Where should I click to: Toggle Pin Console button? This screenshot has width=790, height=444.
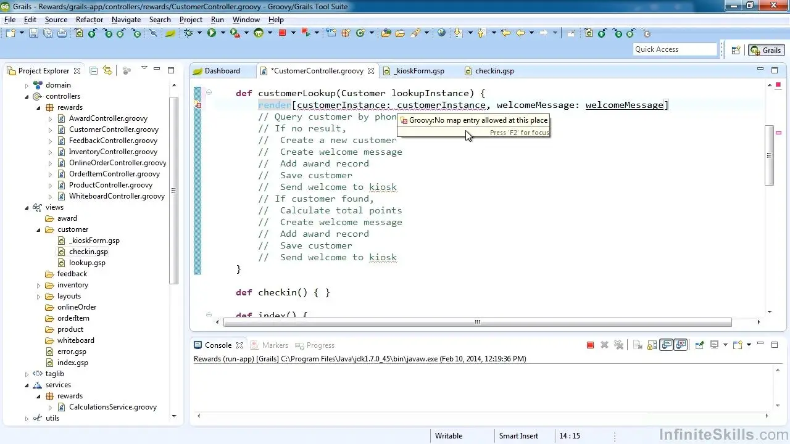(x=699, y=345)
